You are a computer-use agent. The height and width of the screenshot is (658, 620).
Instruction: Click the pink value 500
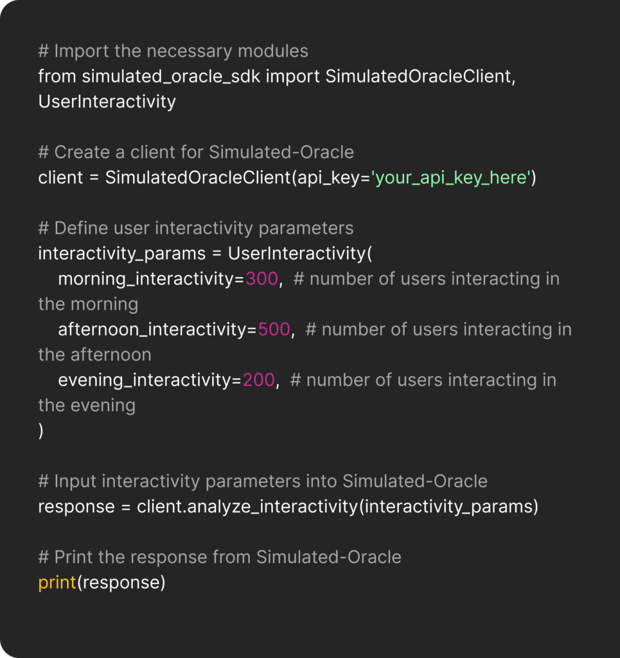[274, 330]
